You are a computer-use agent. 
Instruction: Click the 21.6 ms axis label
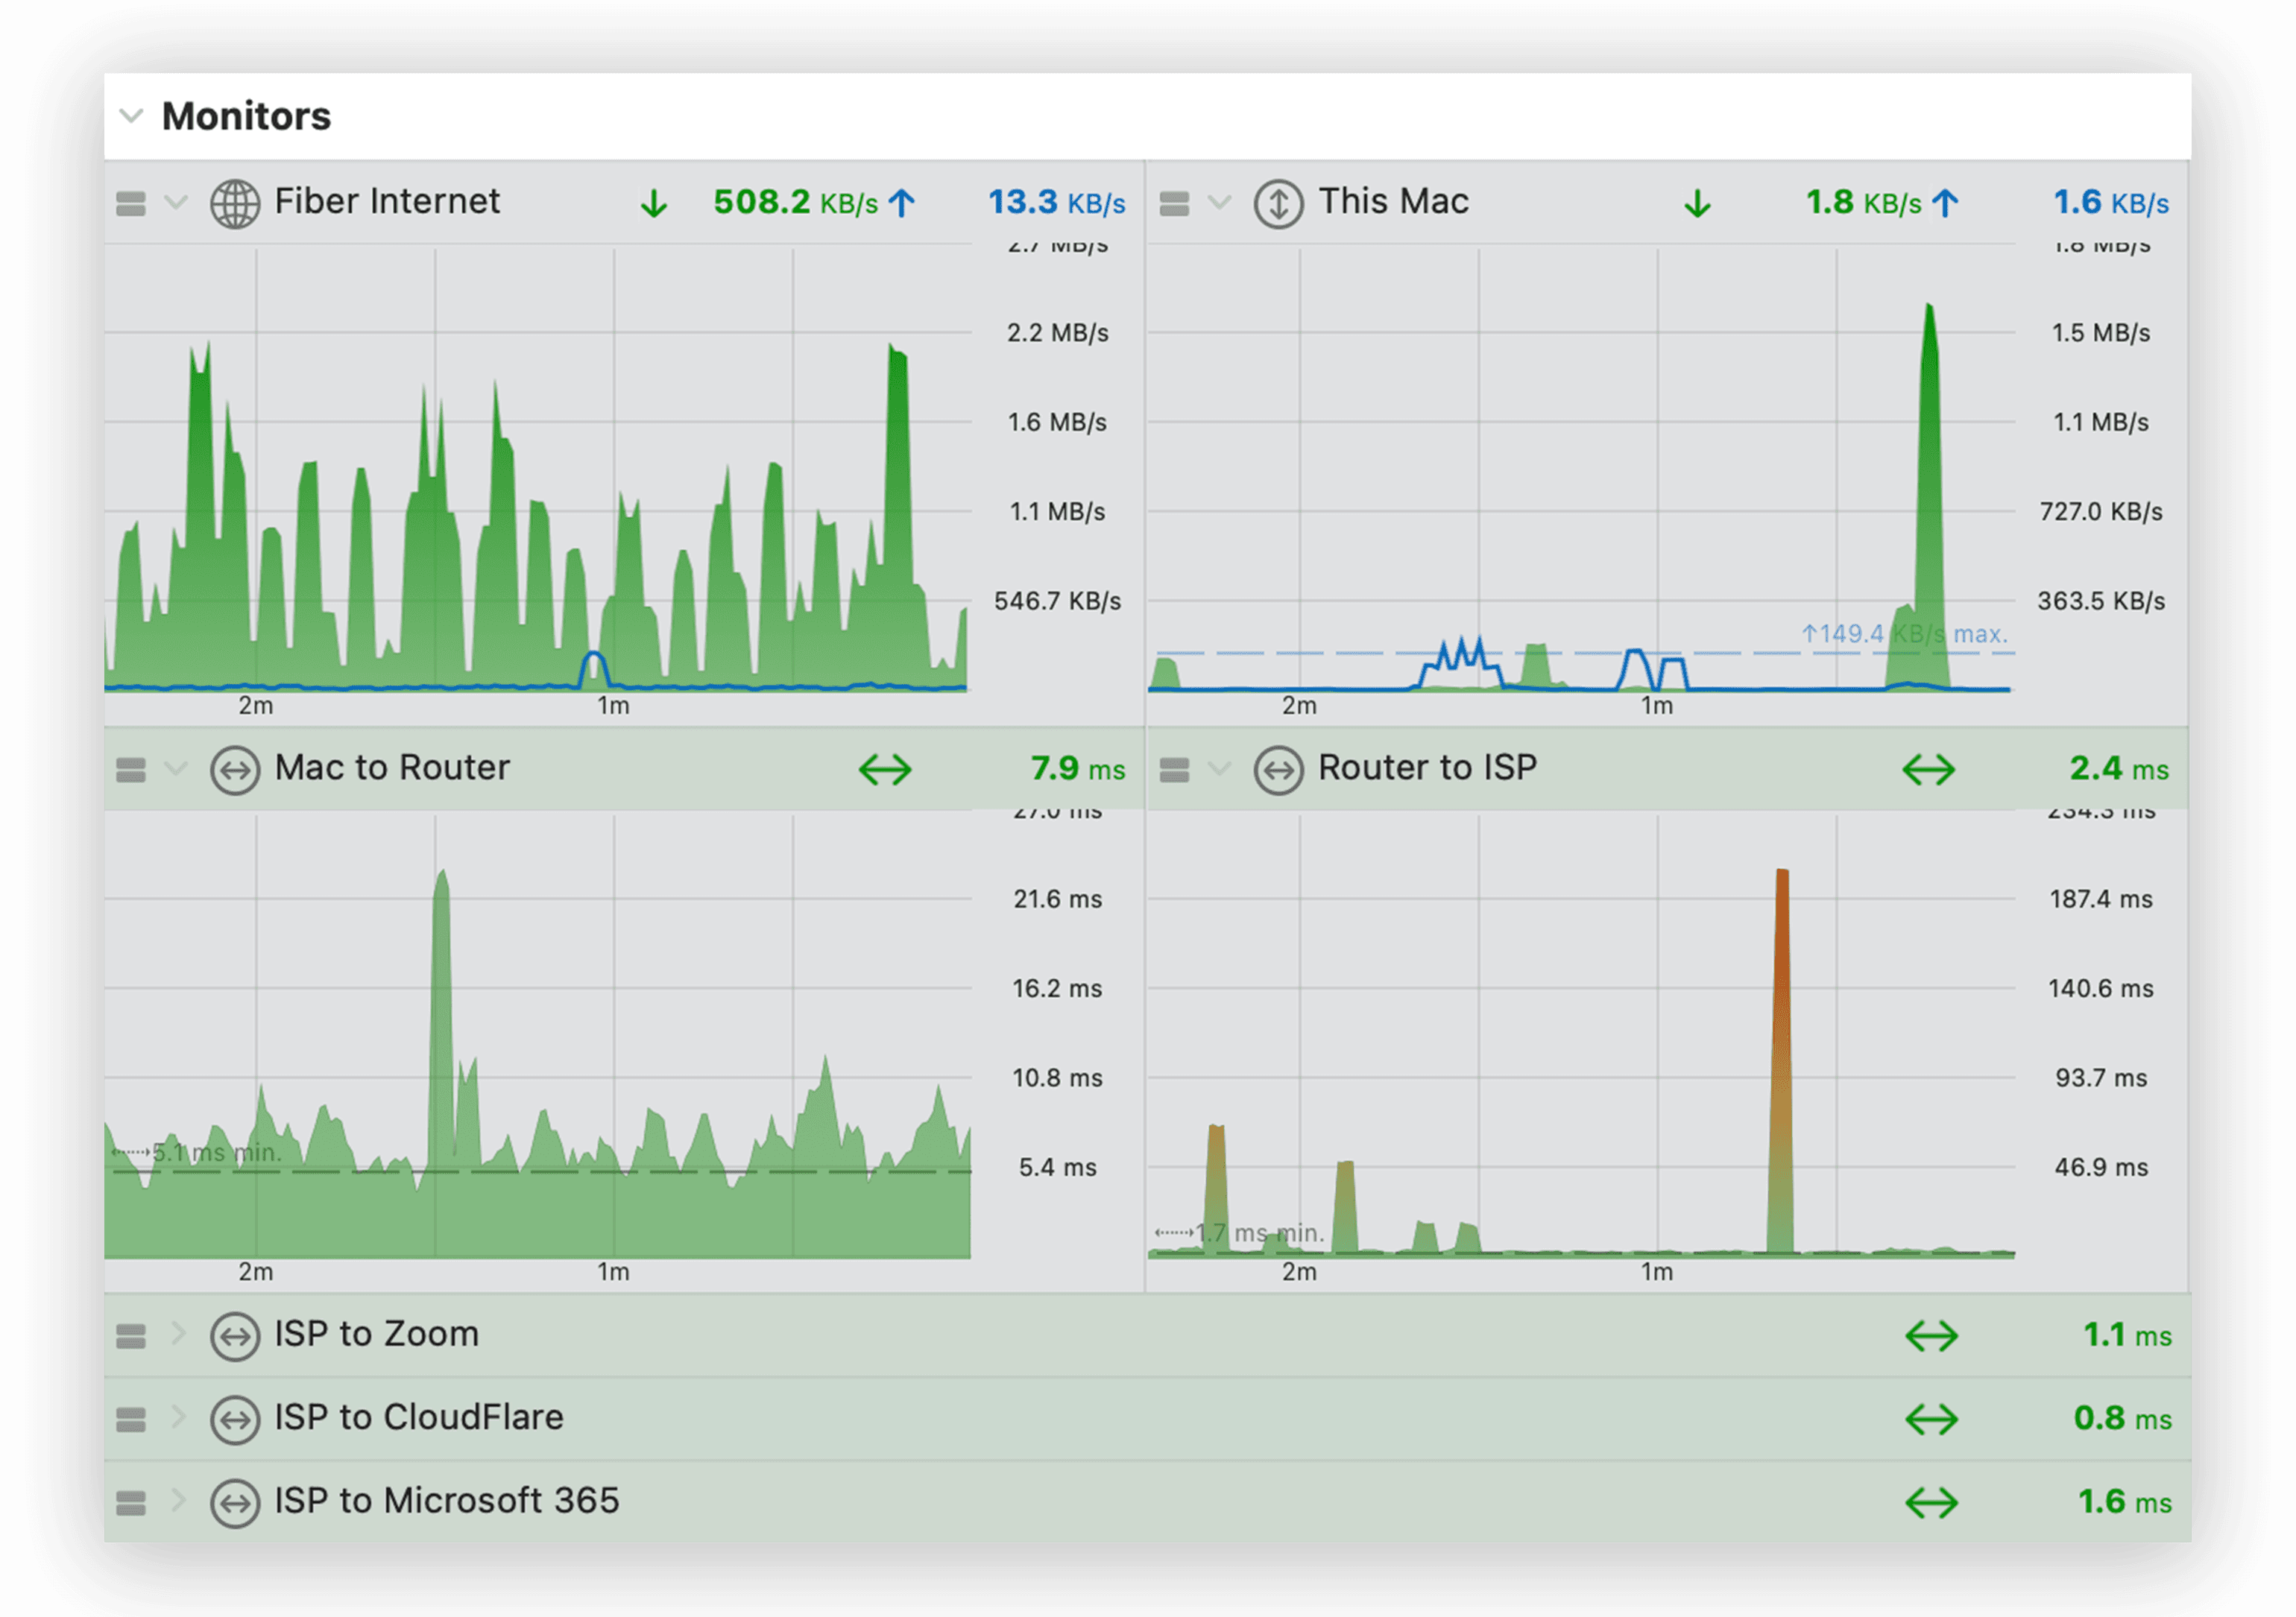[x=1057, y=899]
